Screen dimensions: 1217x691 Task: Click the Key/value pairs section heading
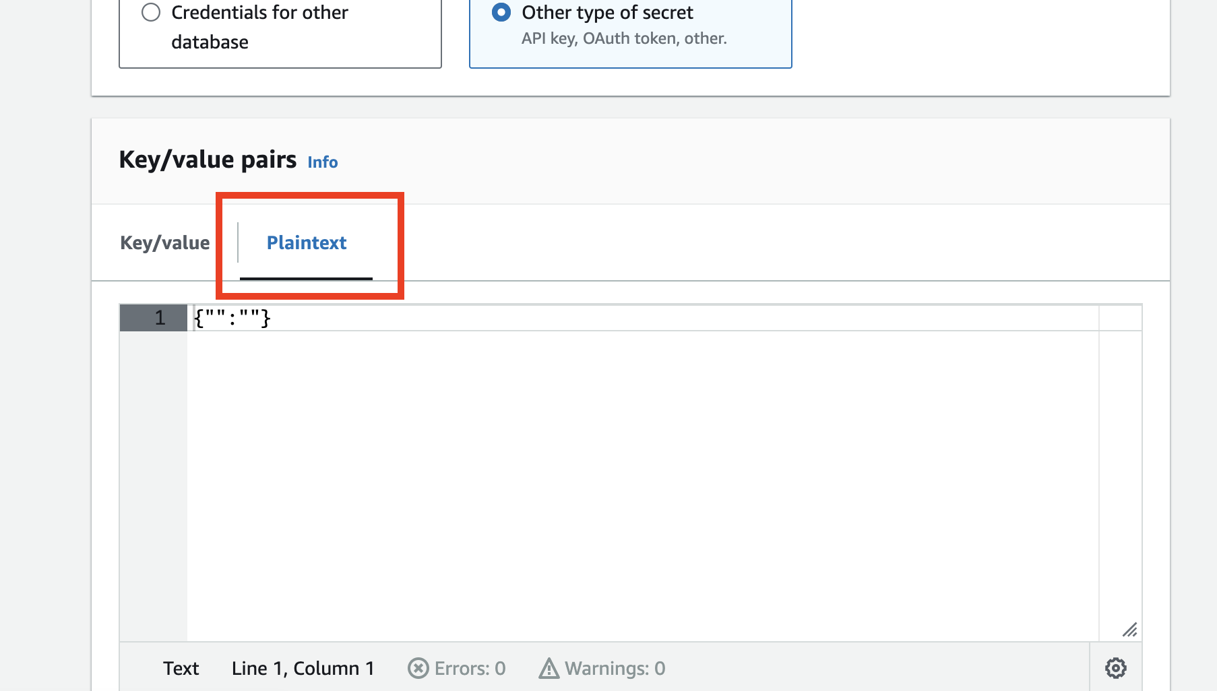coord(208,160)
